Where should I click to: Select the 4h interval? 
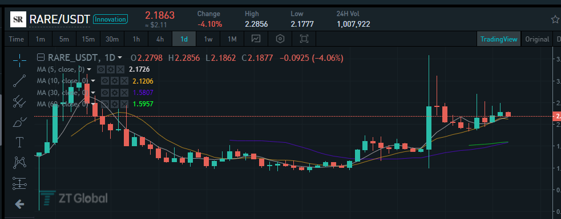point(160,39)
